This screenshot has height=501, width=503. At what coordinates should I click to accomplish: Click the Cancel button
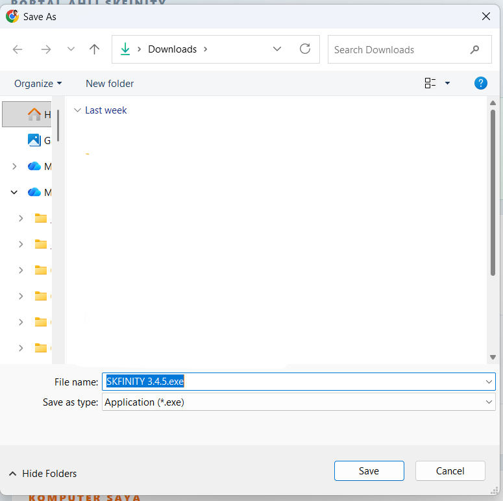click(x=450, y=470)
